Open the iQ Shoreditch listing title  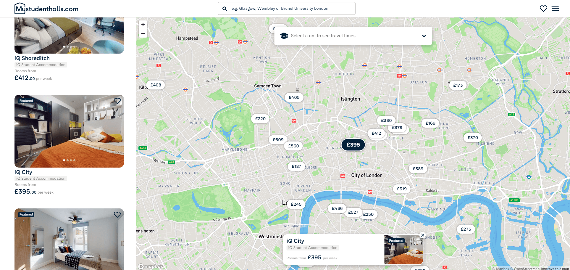tap(32, 58)
